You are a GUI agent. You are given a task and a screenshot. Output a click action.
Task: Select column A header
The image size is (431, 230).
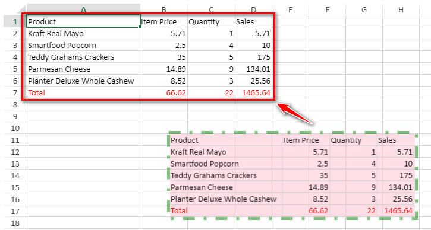(84, 9)
